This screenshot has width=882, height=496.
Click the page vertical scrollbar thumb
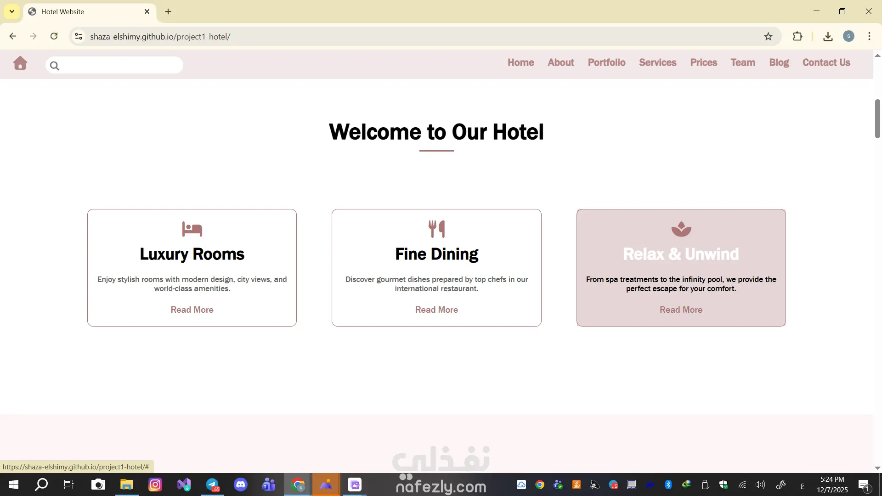click(877, 118)
